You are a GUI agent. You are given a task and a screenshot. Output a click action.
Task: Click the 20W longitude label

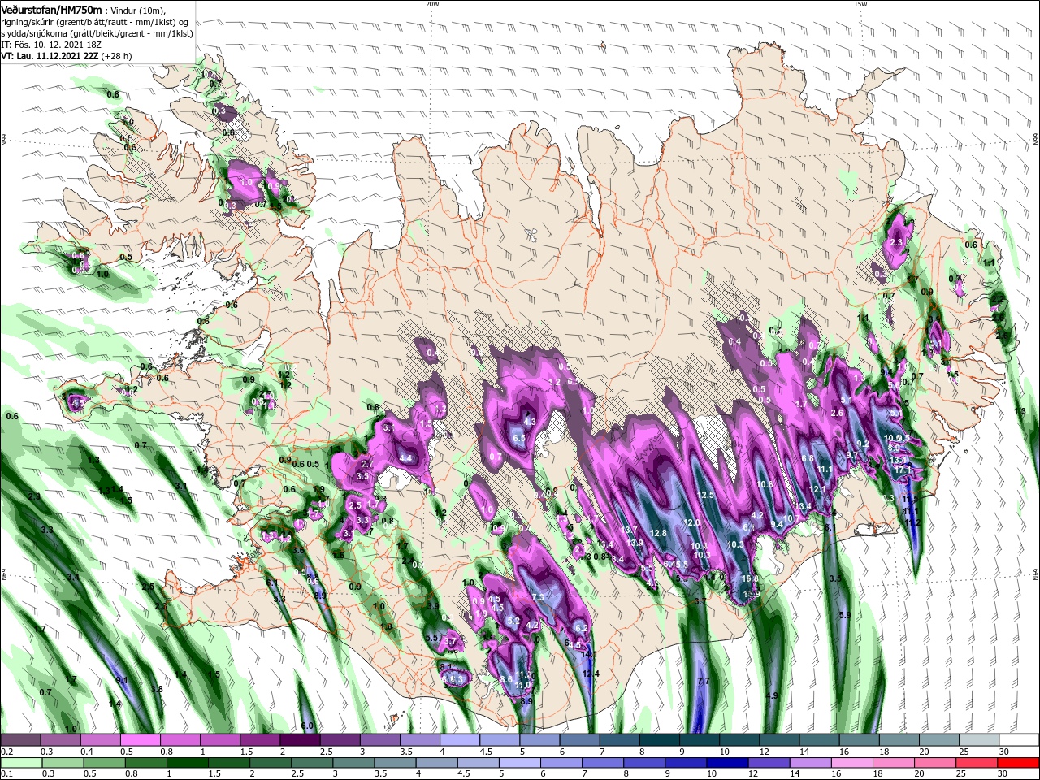(432, 4)
